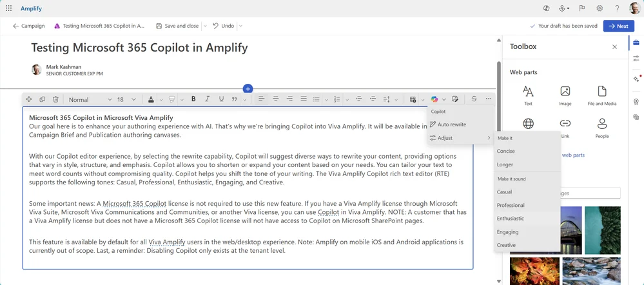Image resolution: width=644 pixels, height=285 pixels.
Task: Add the Image web part
Action: (x=565, y=95)
